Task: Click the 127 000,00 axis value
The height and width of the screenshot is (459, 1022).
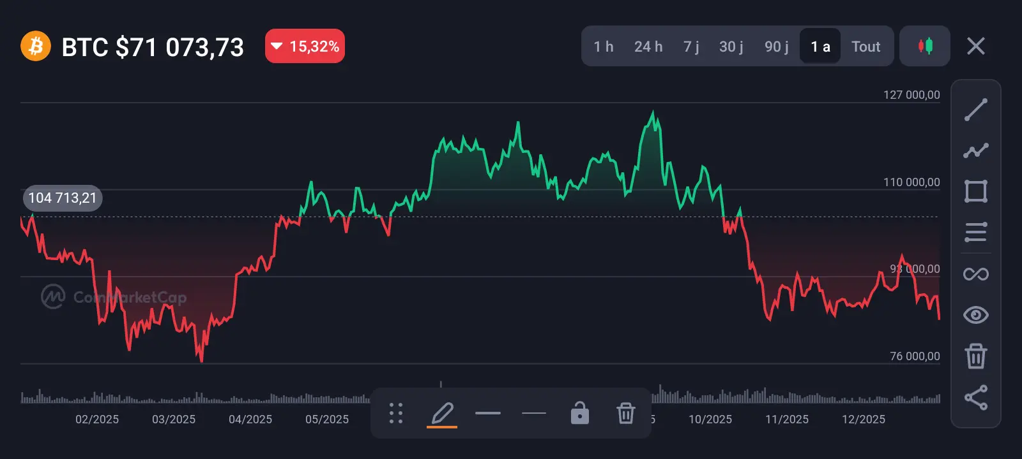Action: (x=911, y=95)
